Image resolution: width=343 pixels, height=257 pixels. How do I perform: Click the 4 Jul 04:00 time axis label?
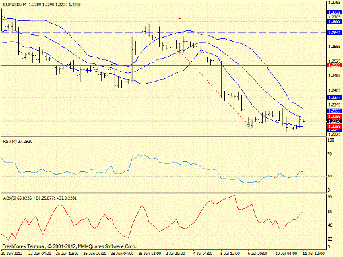(203, 254)
